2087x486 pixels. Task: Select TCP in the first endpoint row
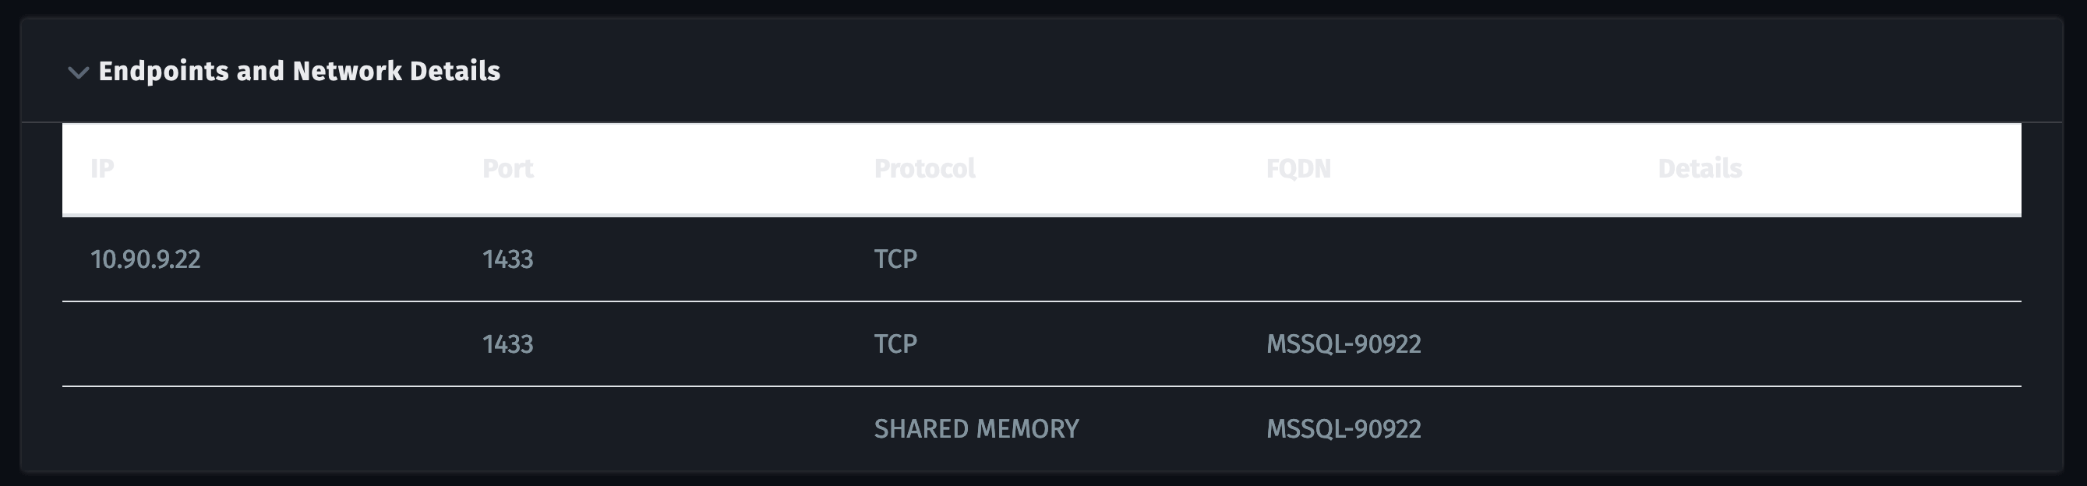click(x=896, y=259)
